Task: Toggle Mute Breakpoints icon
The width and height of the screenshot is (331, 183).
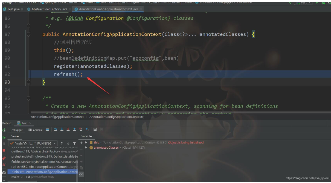Action: click(4, 165)
